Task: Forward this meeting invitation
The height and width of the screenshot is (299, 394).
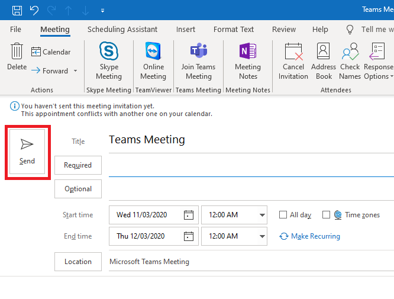Action: pos(50,70)
